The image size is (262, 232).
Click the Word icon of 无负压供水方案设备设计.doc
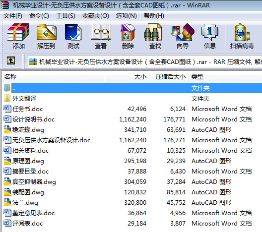[x=7, y=140]
